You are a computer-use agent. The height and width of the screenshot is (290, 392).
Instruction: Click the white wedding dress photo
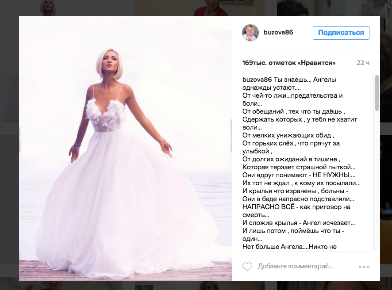(x=125, y=148)
